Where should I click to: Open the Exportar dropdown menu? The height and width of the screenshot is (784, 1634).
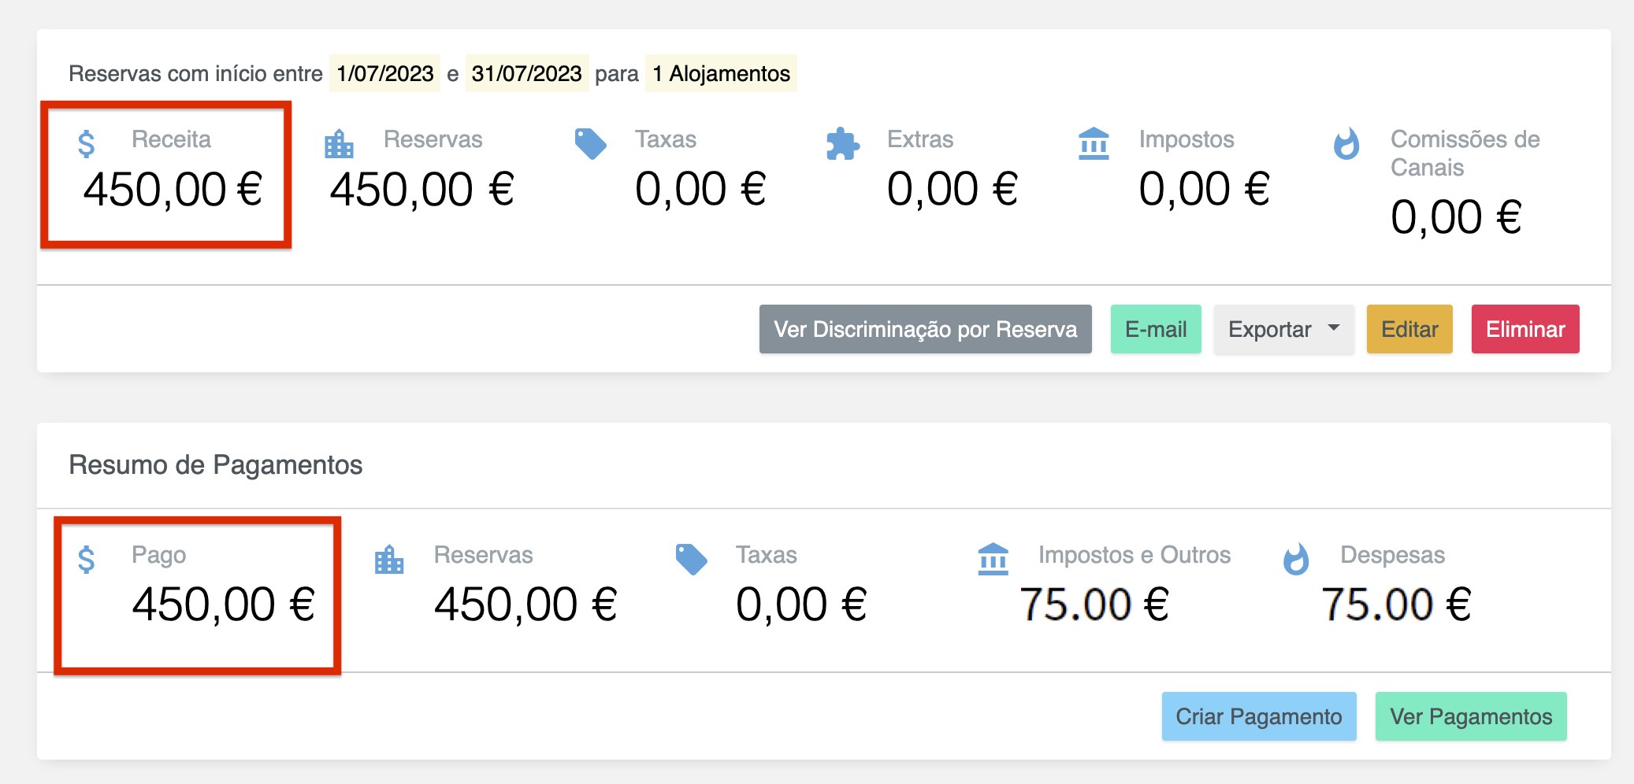1283,329
